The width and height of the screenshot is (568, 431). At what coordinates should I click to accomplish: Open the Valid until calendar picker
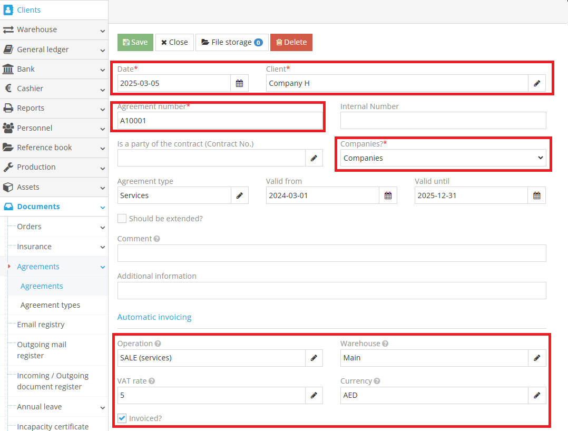(x=536, y=195)
